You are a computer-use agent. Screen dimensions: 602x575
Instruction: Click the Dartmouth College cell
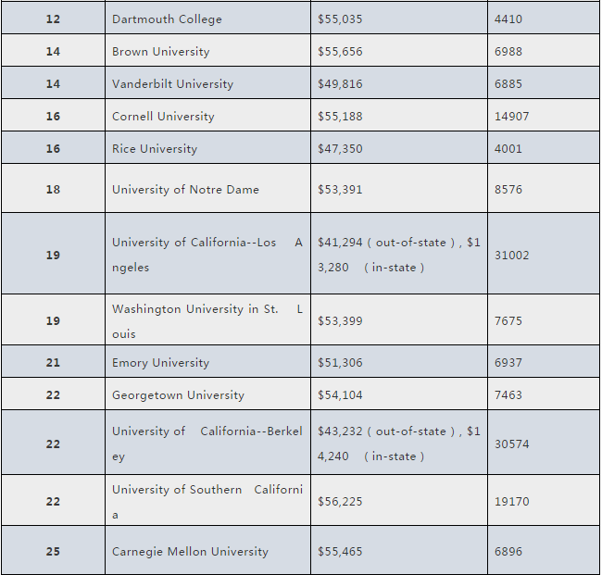coord(167,19)
